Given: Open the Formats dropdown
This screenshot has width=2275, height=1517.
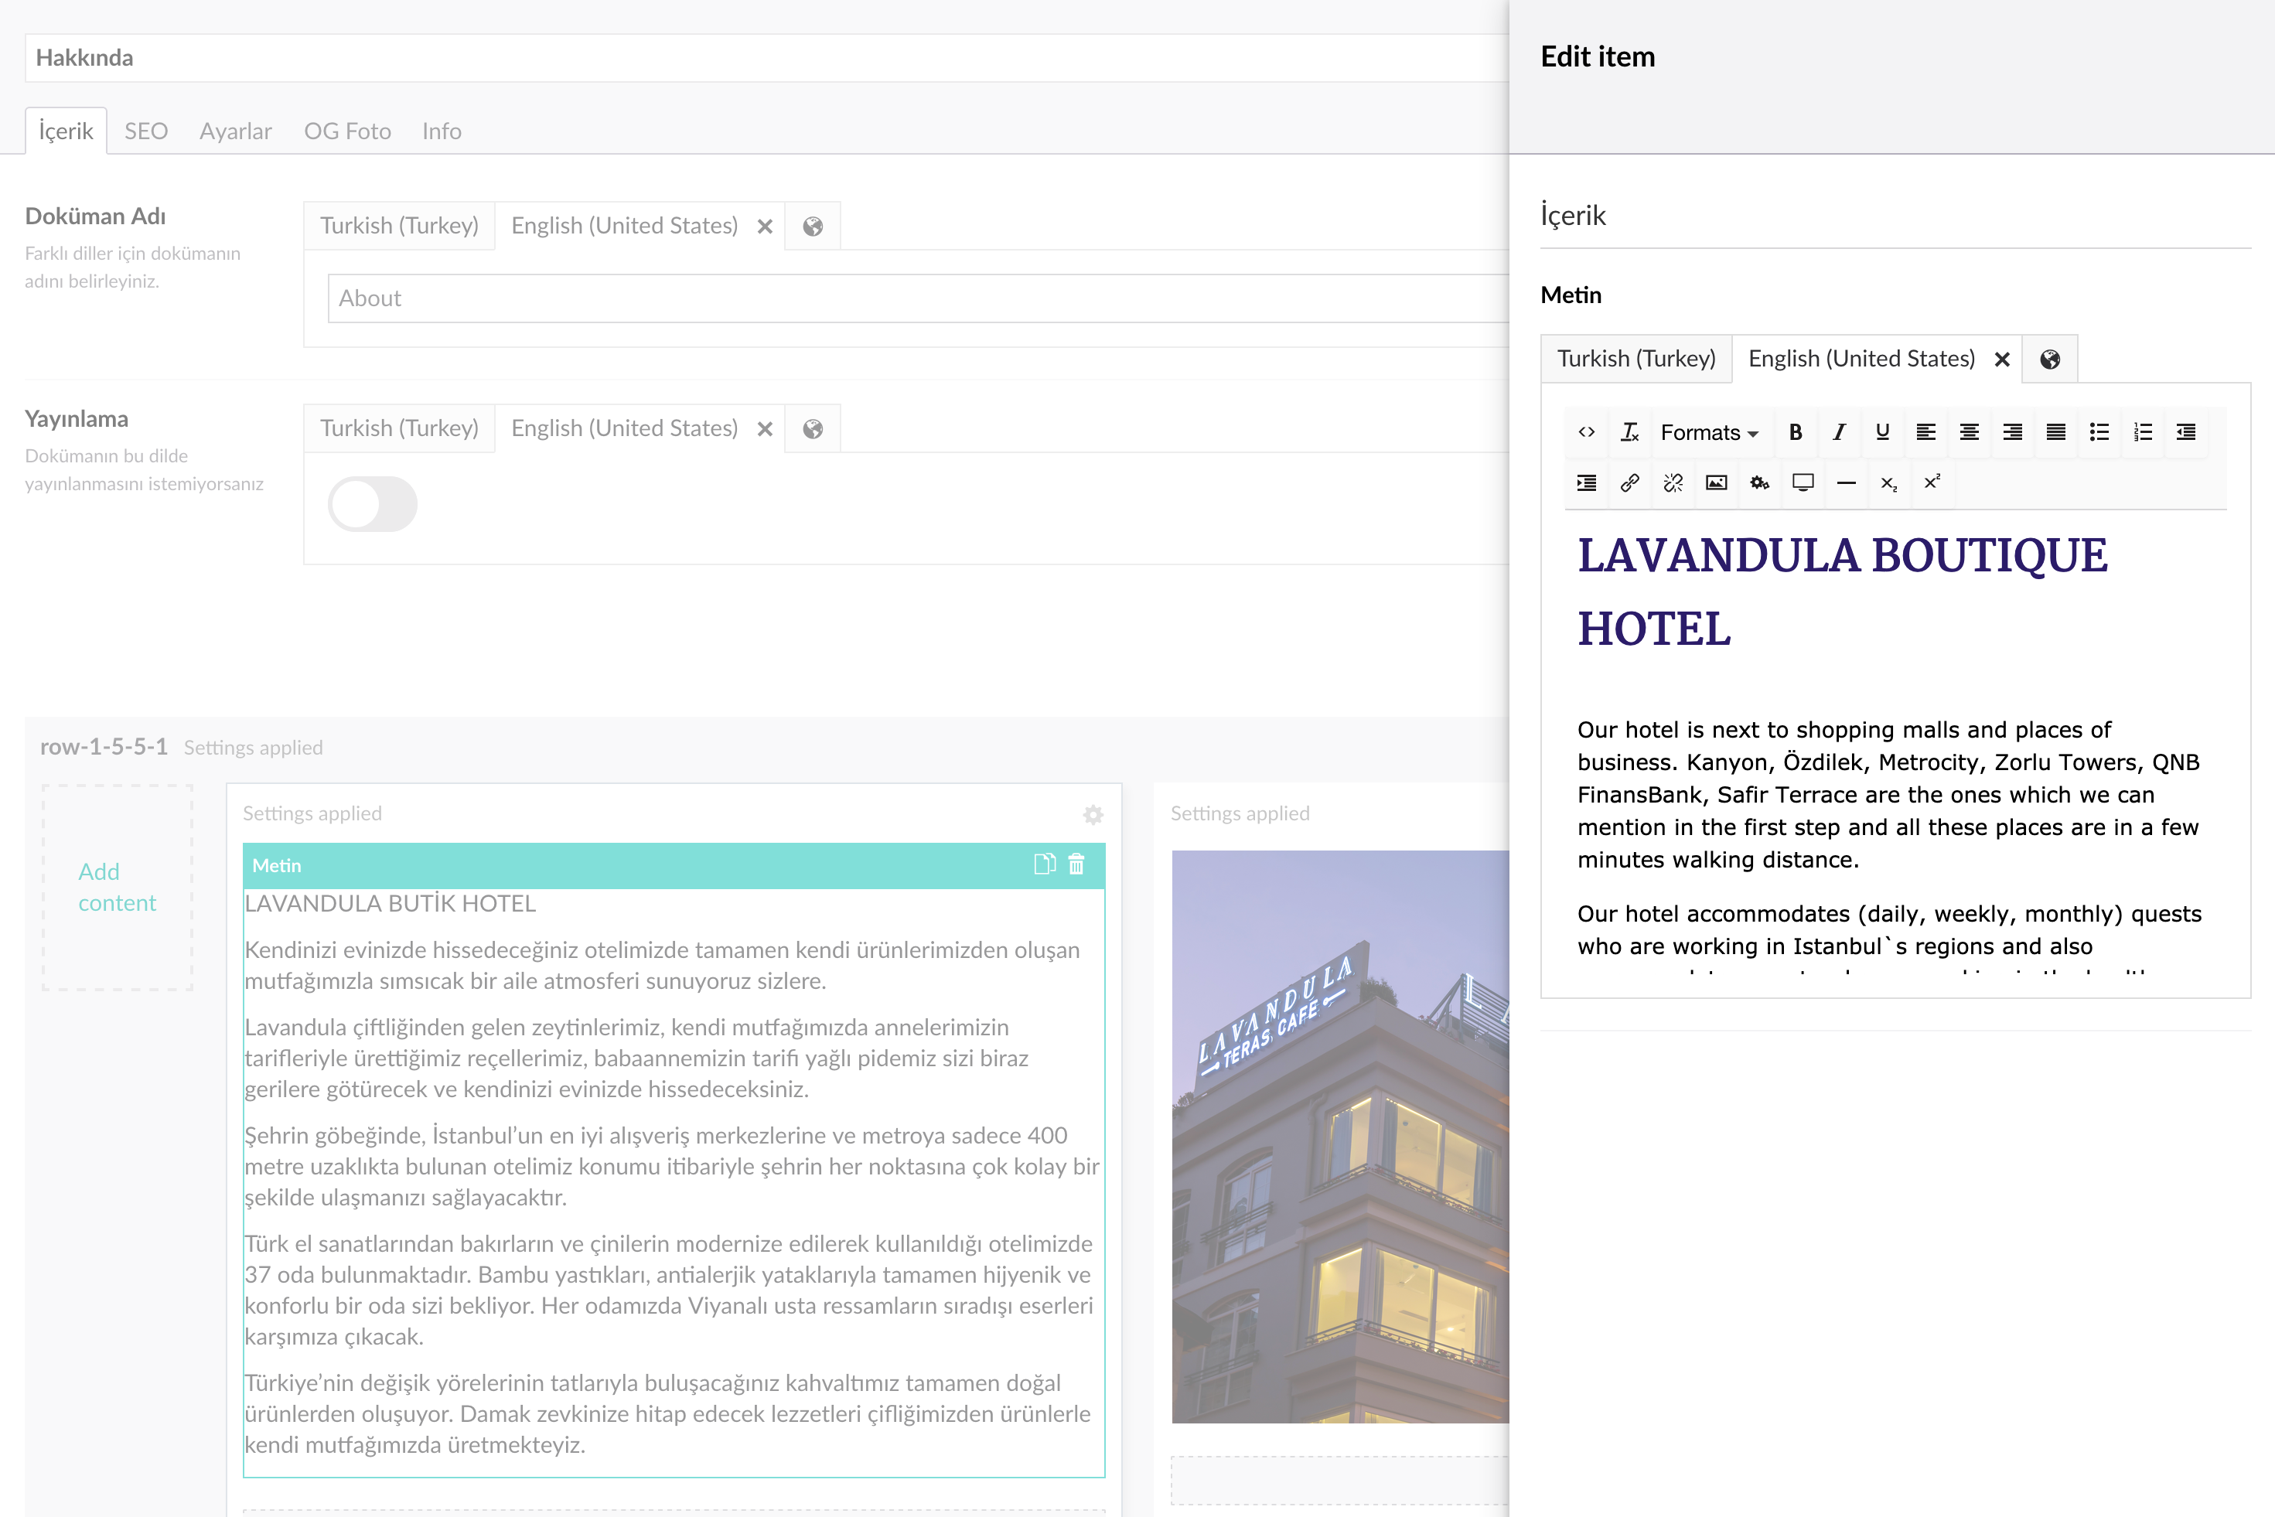Looking at the screenshot, I should [x=1710, y=432].
